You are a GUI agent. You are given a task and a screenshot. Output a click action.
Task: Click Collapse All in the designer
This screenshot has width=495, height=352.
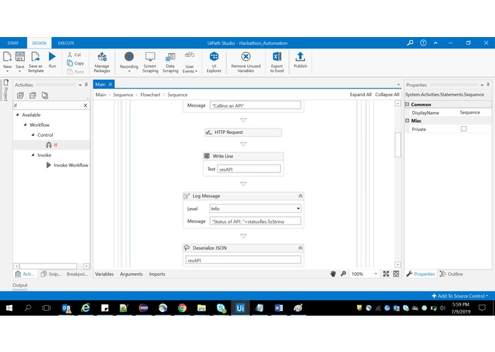point(387,94)
